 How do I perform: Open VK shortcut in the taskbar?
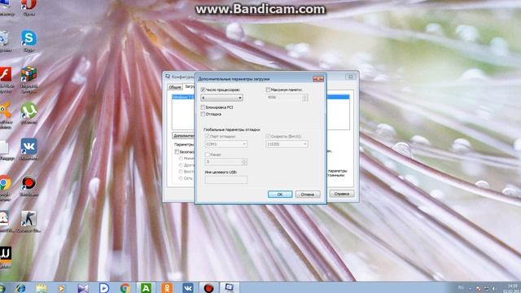[x=188, y=288]
